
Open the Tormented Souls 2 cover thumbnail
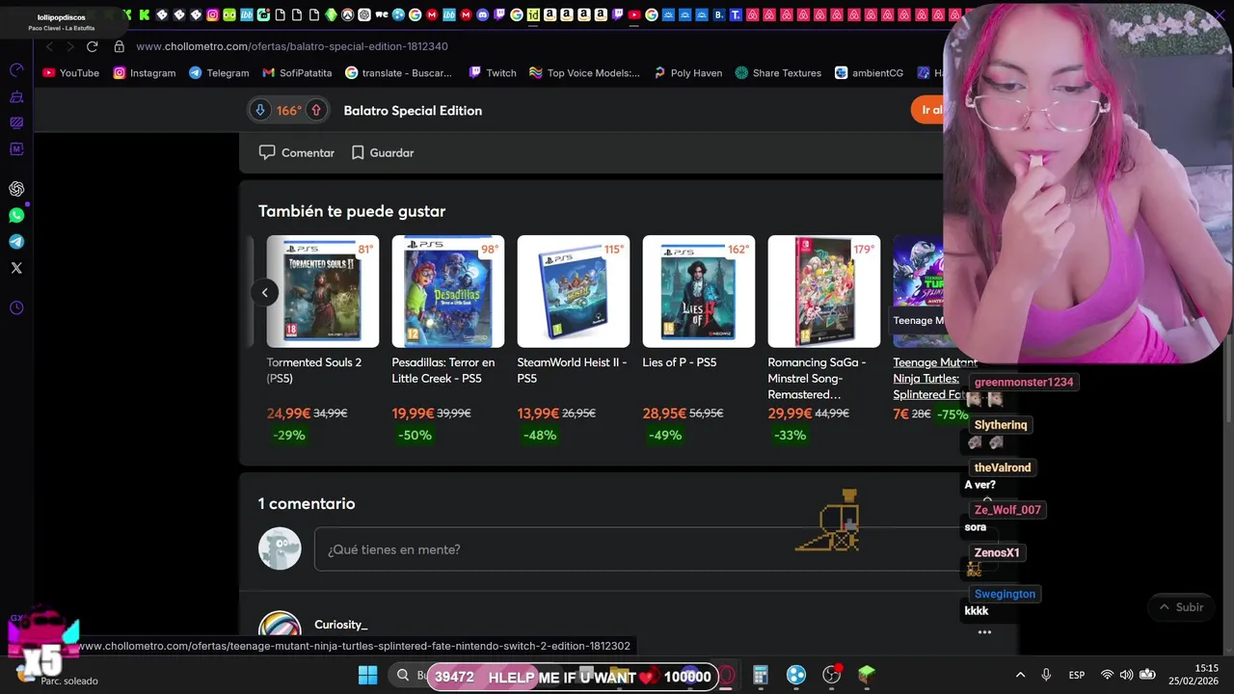point(323,291)
